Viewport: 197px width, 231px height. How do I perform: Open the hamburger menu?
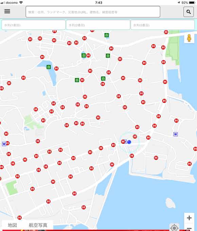click(x=7, y=11)
